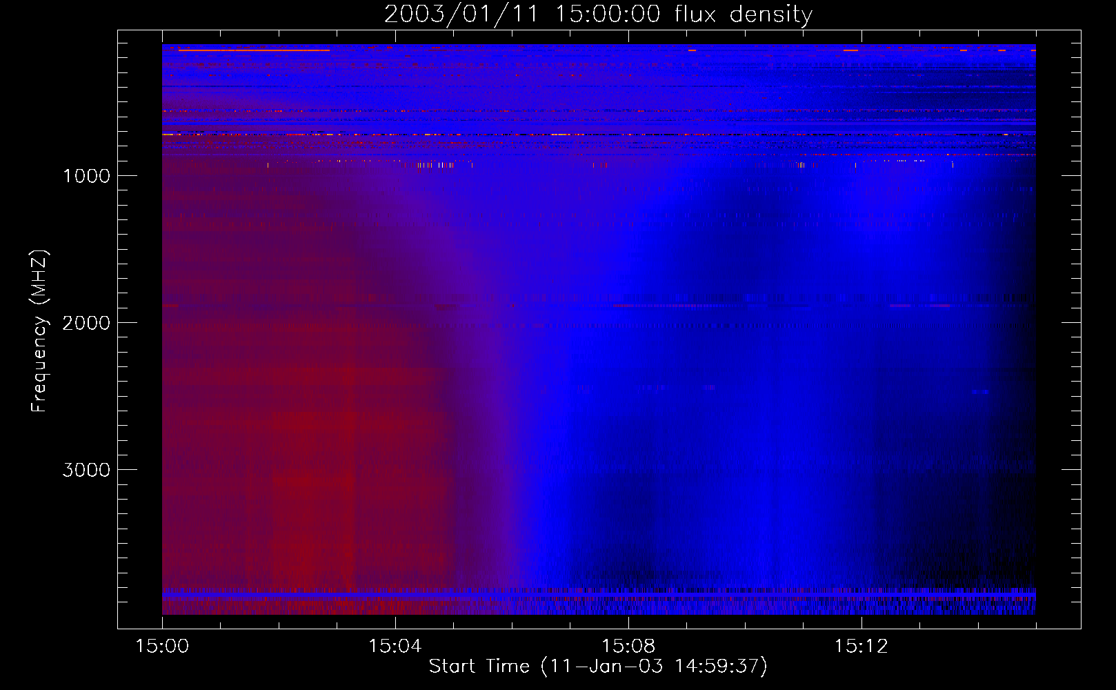
Task: Click the '15:08' time tick label
Action: tap(628, 647)
